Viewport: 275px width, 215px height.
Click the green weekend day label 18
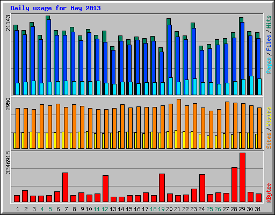pos(153,209)
